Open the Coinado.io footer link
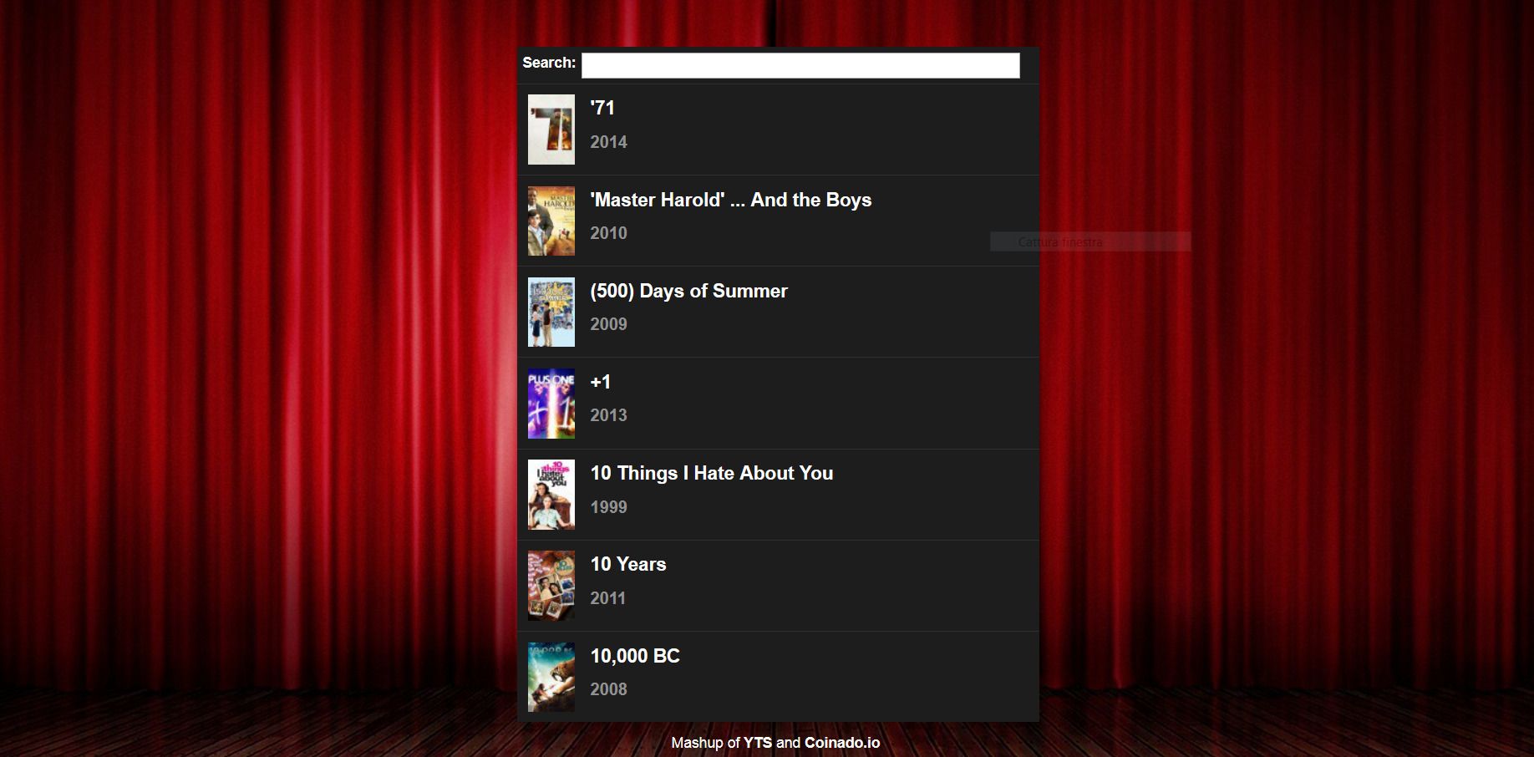The image size is (1534, 757). point(842,742)
